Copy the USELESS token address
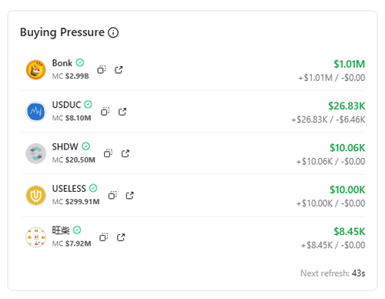Image resolution: width=385 pixels, height=299 pixels. click(112, 195)
